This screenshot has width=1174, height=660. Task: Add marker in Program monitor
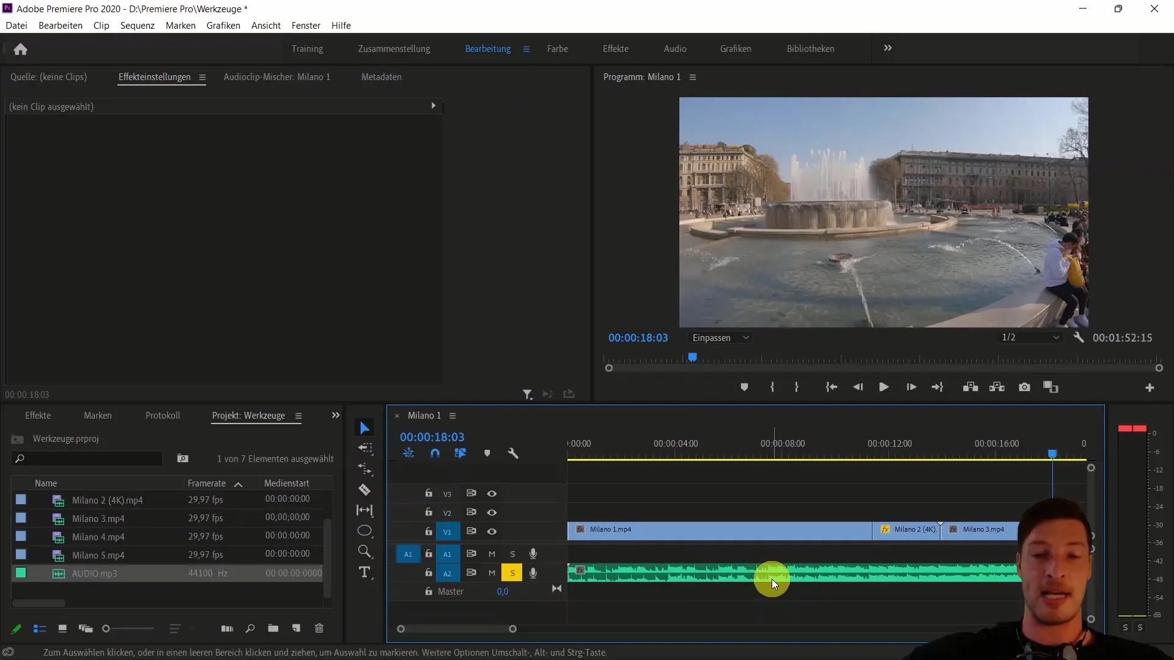[x=744, y=387]
